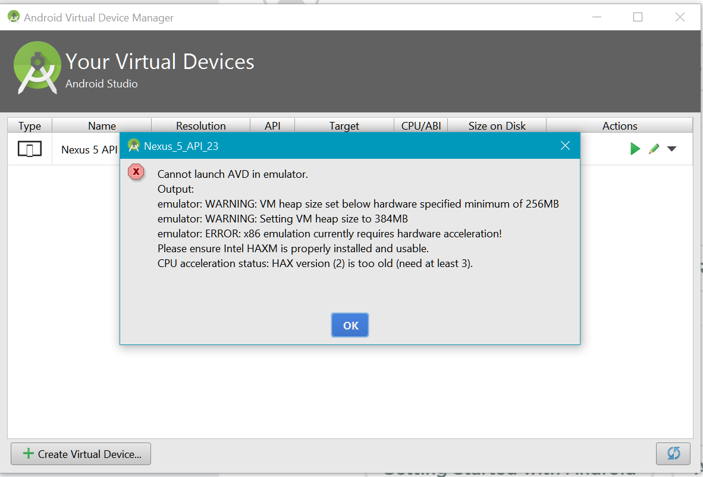Viewport: 703px width, 477px height.
Task: Open more actions dropdown arrow for Nexus 5
Action: [671, 149]
